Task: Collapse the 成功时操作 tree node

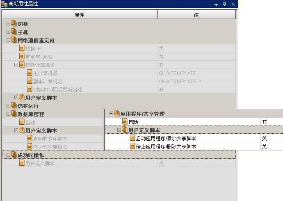Action: [8, 155]
